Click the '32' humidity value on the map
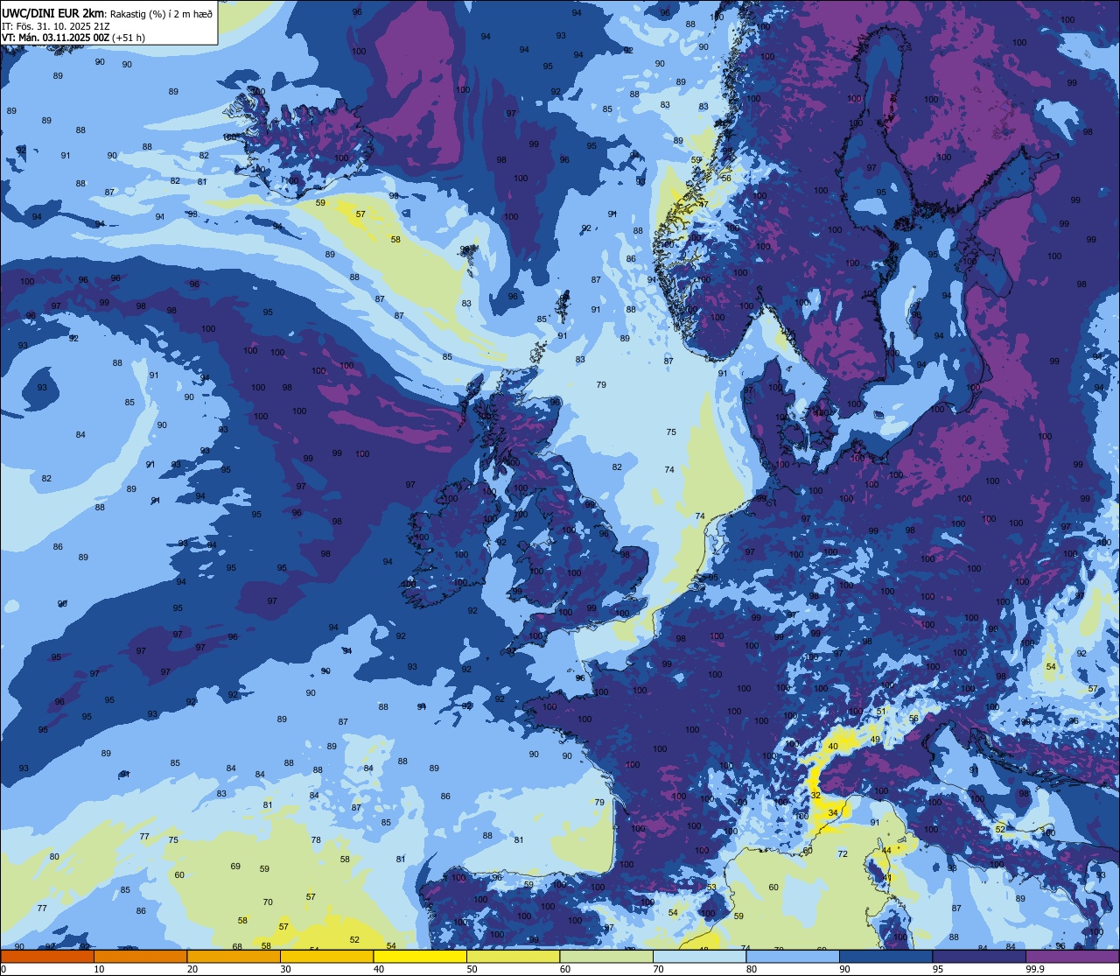This screenshot has height=976, width=1120. [x=815, y=796]
